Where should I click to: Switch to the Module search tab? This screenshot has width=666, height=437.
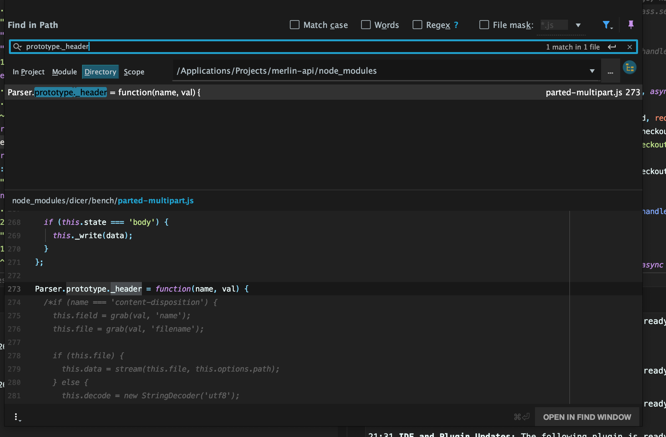[x=64, y=71]
